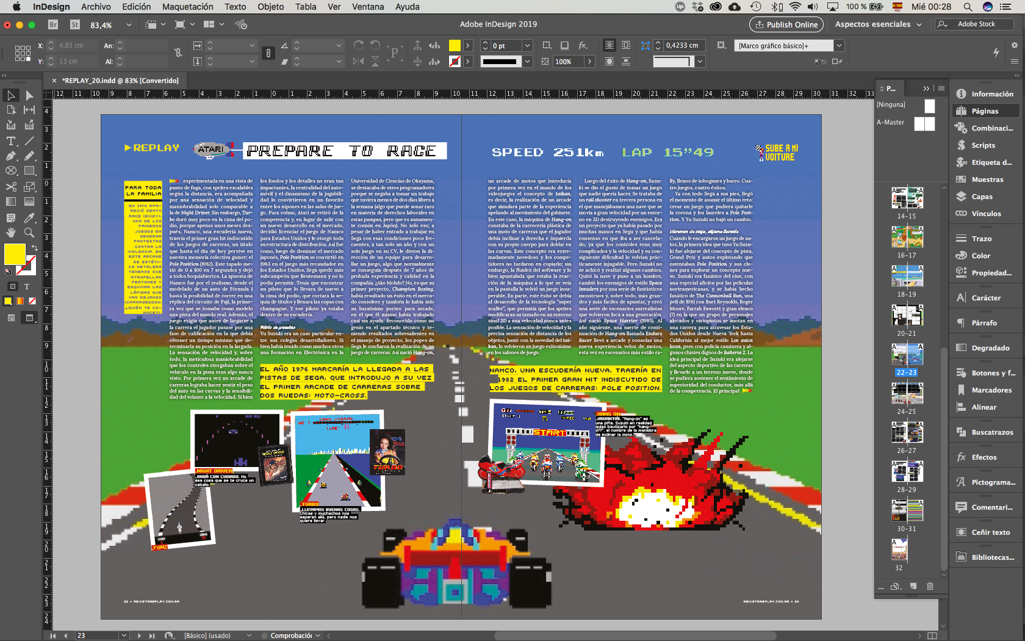Open the Capas panel button
1025x641 pixels.
tap(982, 197)
